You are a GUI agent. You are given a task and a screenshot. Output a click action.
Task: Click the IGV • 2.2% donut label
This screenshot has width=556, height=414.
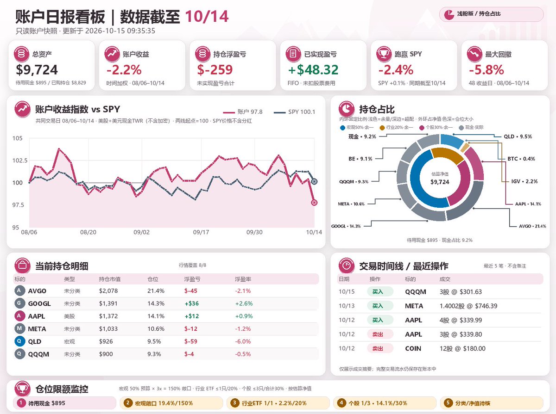pos(524,181)
